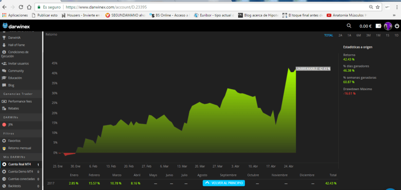Screen dimensions: 401x190
Task: Select the TOTAL time range
Action: [x=328, y=35]
